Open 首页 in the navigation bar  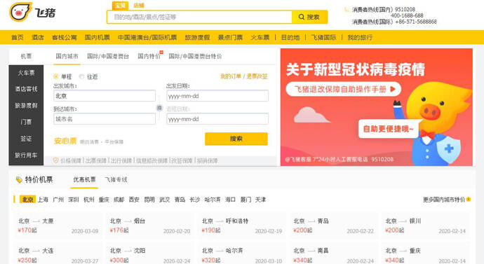(18, 38)
